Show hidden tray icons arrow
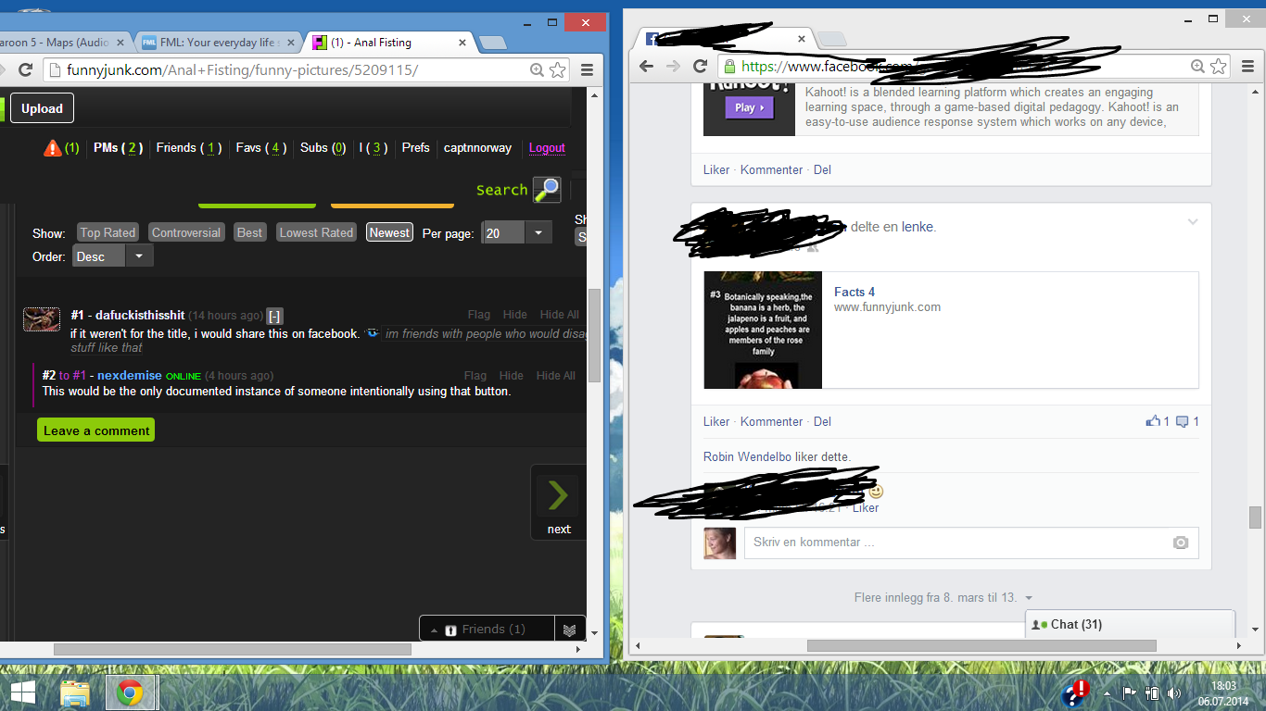Screen dimensions: 1266x711 1108,692
